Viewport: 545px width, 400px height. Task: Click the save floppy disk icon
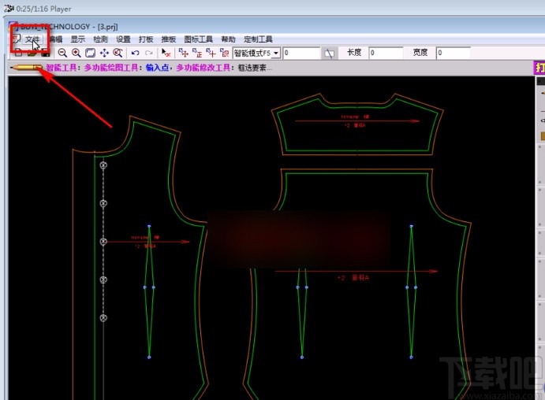[44, 53]
